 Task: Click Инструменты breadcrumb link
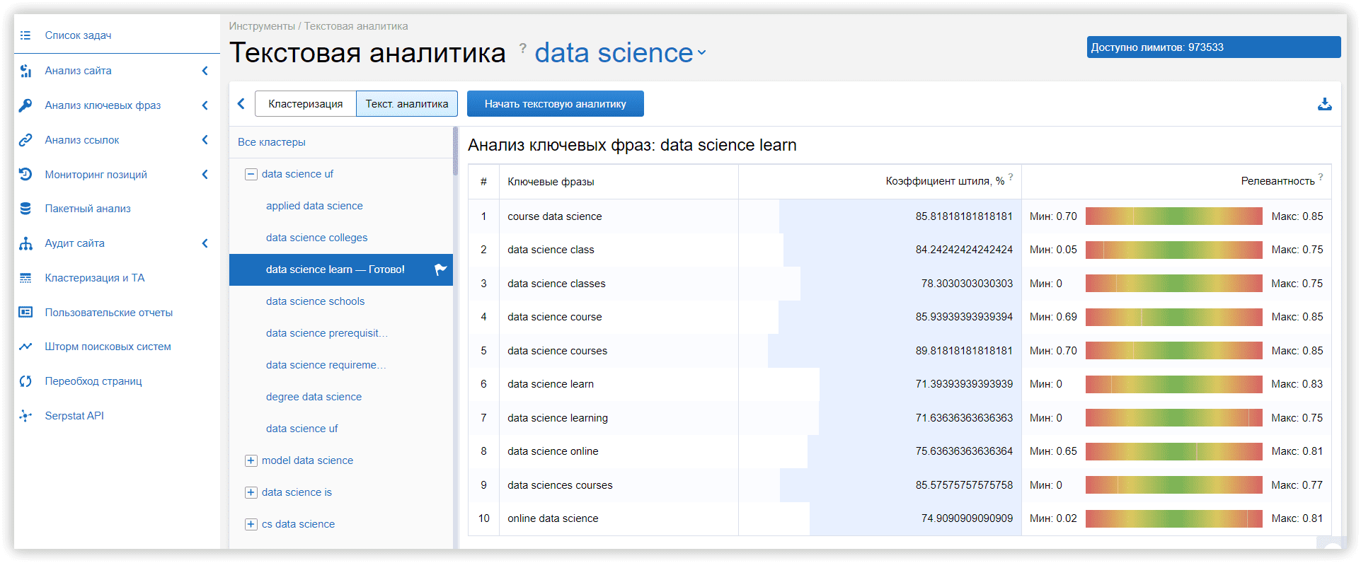[262, 26]
